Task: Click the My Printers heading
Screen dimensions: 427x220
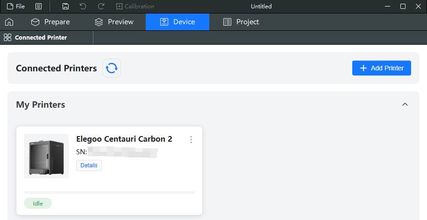Action: 41,104
